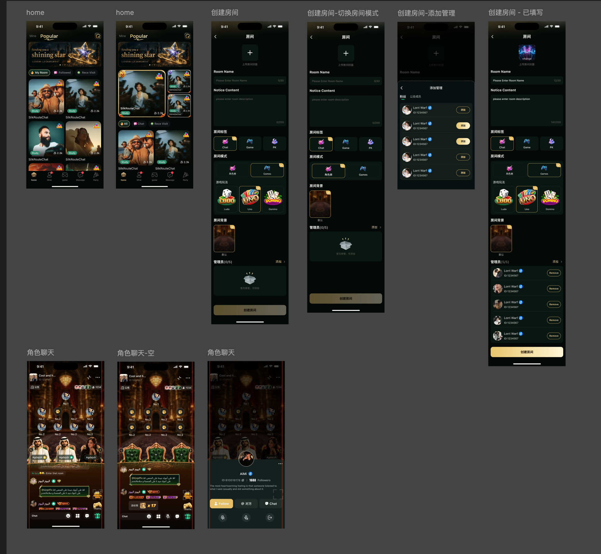Click Follow button on AiMi profile
This screenshot has height=554, width=601.
222,504
